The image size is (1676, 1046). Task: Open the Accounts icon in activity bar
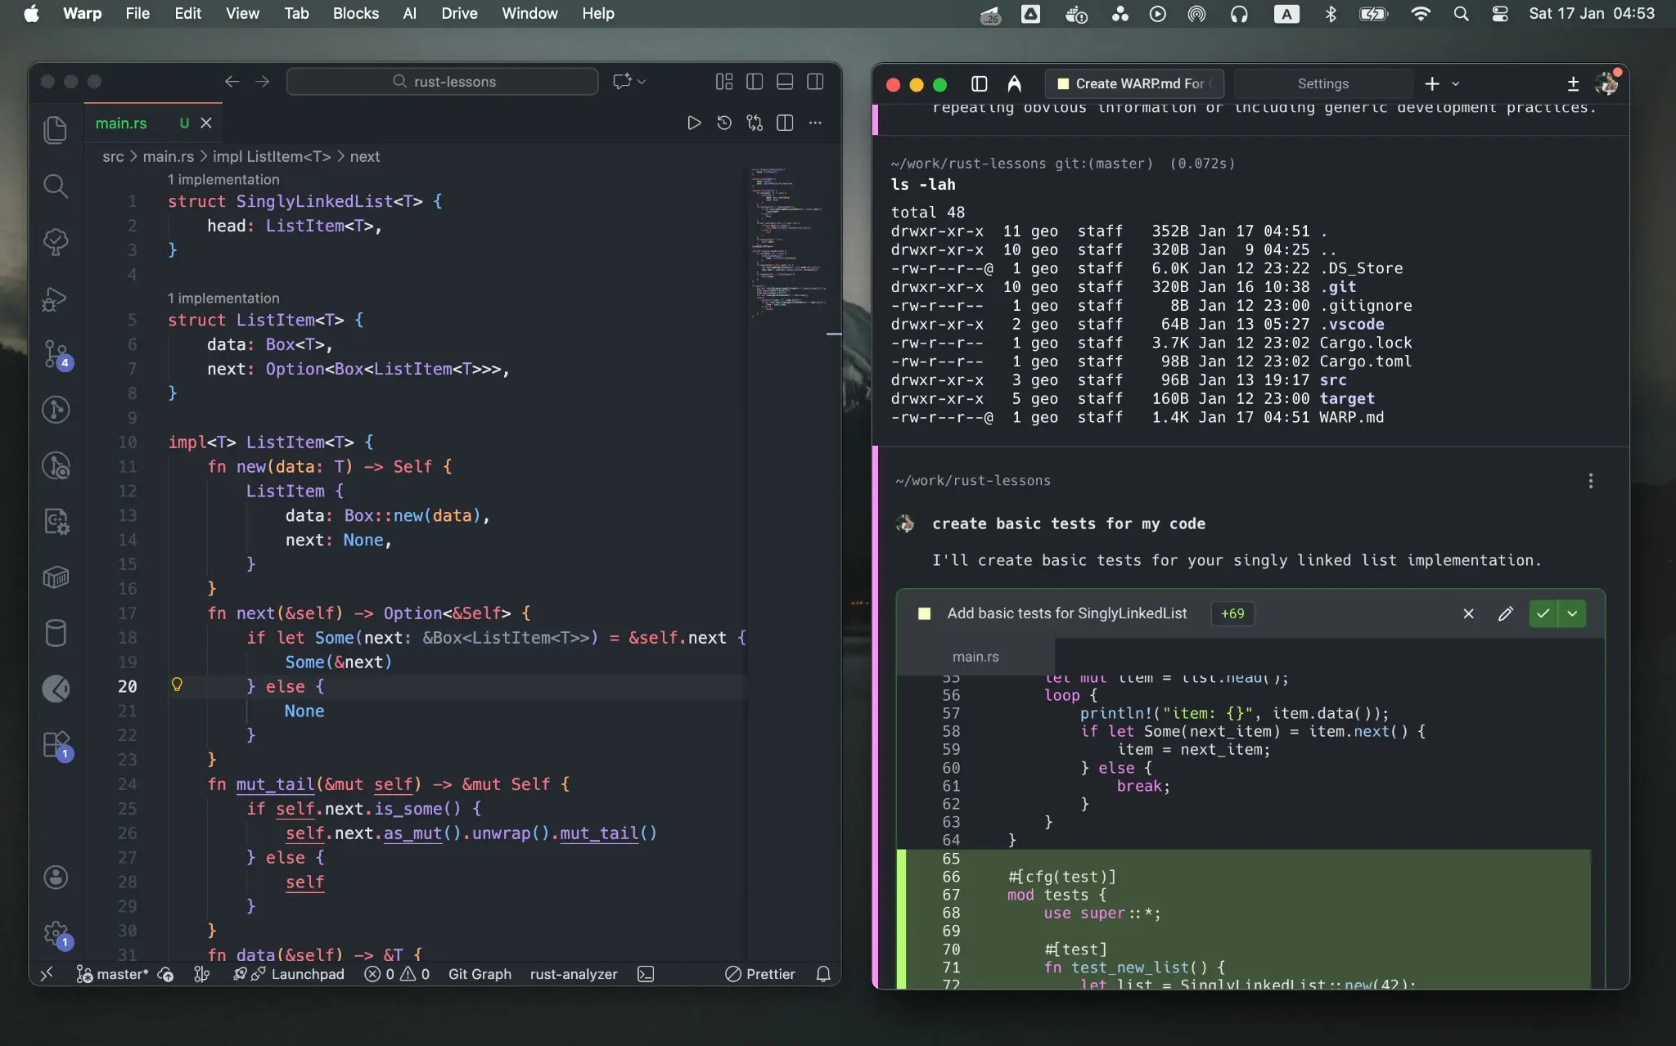56,878
